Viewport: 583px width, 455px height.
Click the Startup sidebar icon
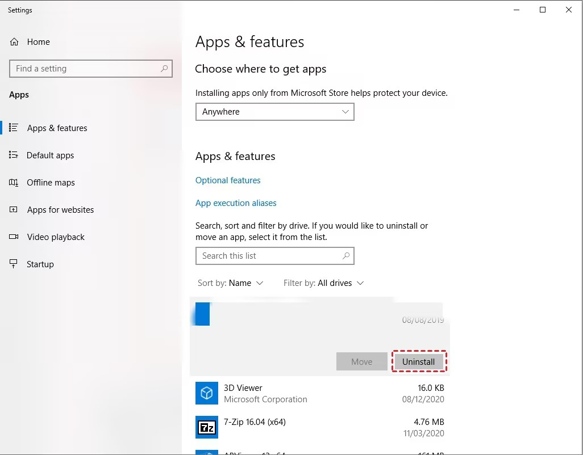tap(14, 264)
